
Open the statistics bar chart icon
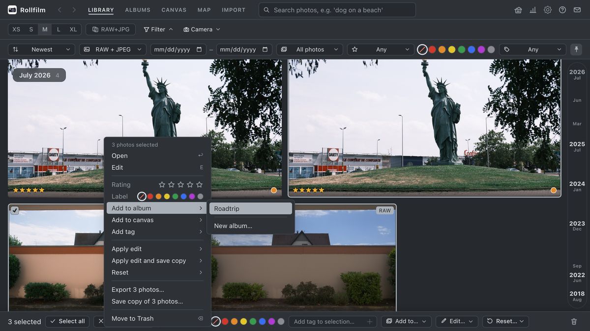click(x=533, y=10)
